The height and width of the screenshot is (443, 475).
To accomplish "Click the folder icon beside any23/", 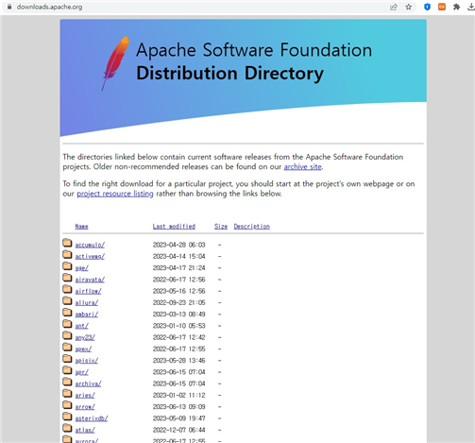I will coord(67,335).
